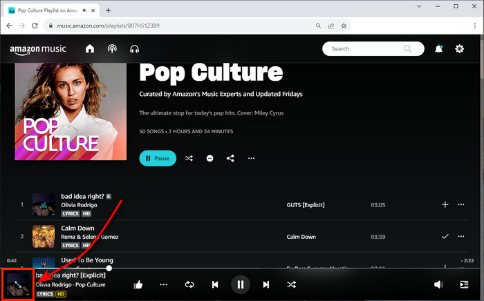Open GUTS [Explicit] album link
The width and height of the screenshot is (484, 301).
(306, 205)
